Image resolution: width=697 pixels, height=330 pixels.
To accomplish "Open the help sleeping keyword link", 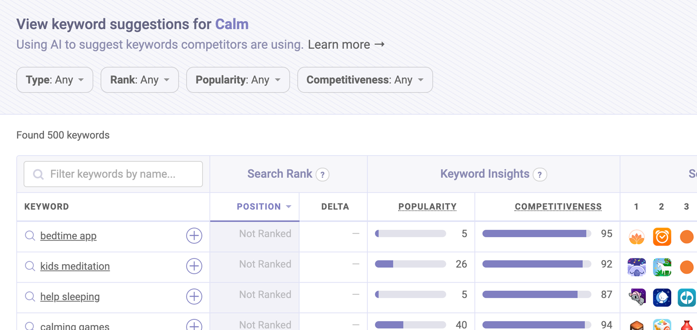I will pos(70,297).
